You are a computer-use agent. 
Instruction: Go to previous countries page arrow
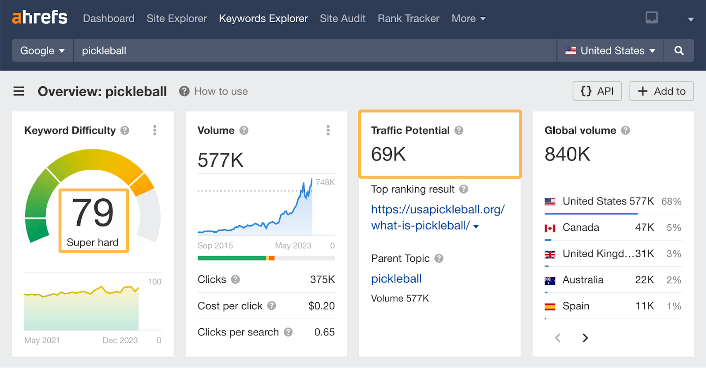pos(558,338)
